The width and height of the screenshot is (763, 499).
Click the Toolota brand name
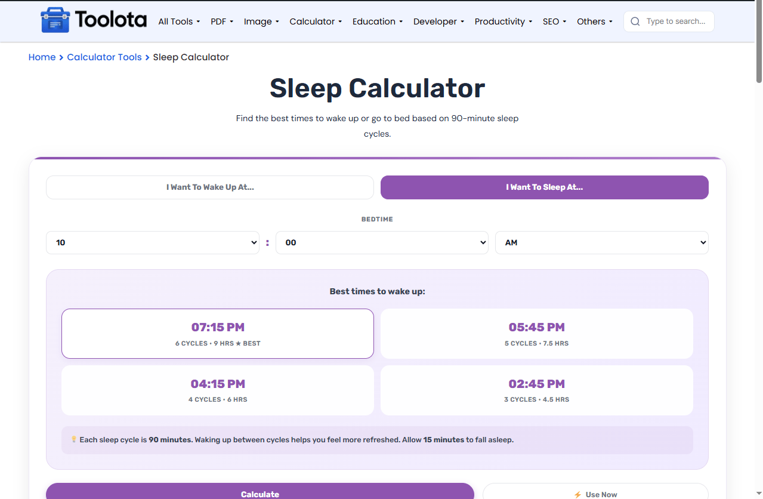pyautogui.click(x=111, y=20)
